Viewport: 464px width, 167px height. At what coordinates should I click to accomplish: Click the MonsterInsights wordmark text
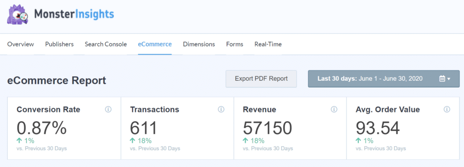[74, 14]
